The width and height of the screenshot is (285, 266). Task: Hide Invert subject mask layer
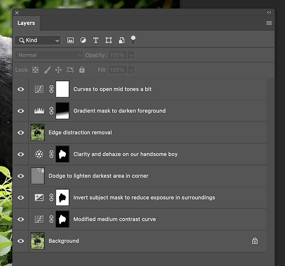pyautogui.click(x=21, y=197)
